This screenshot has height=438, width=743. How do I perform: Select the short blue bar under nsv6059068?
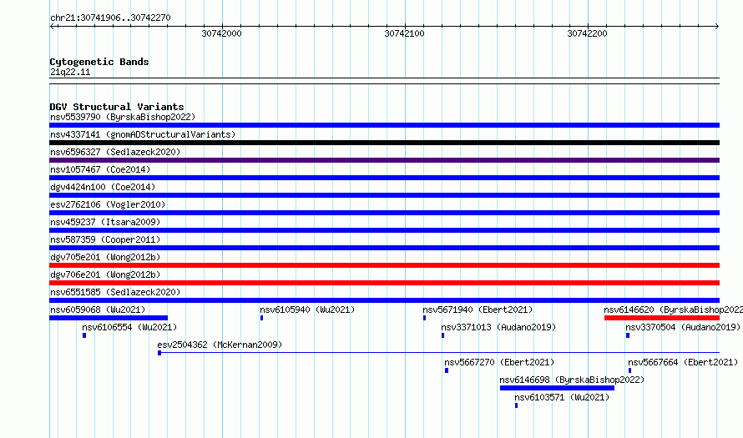pyautogui.click(x=109, y=318)
